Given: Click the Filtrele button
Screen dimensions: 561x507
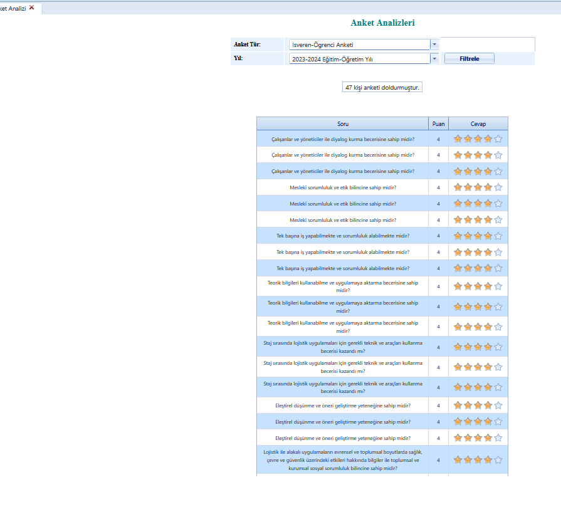Looking at the screenshot, I should coord(469,59).
